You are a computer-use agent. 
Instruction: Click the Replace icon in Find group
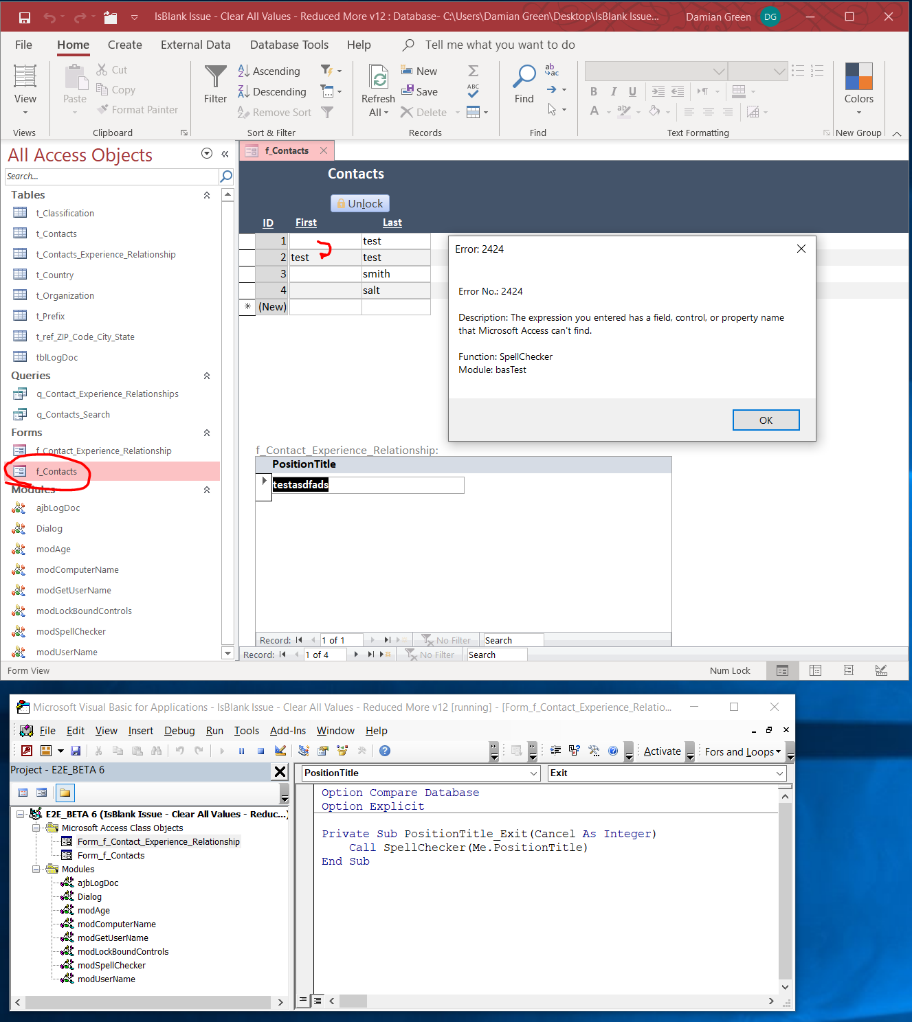click(x=552, y=70)
